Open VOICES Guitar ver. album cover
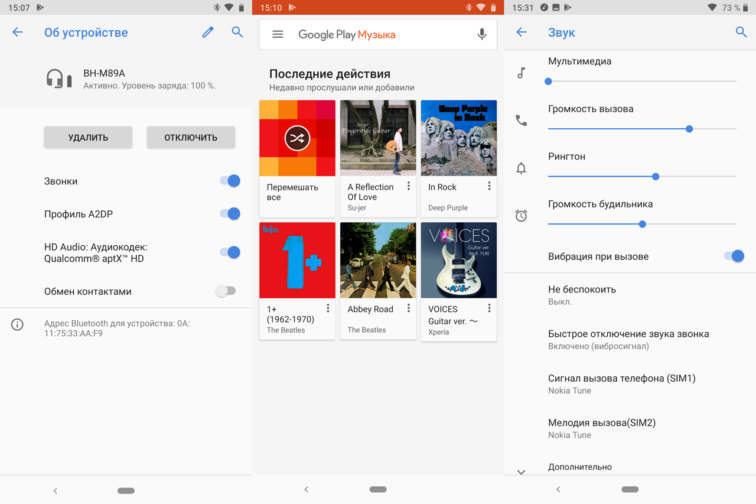 (x=459, y=260)
